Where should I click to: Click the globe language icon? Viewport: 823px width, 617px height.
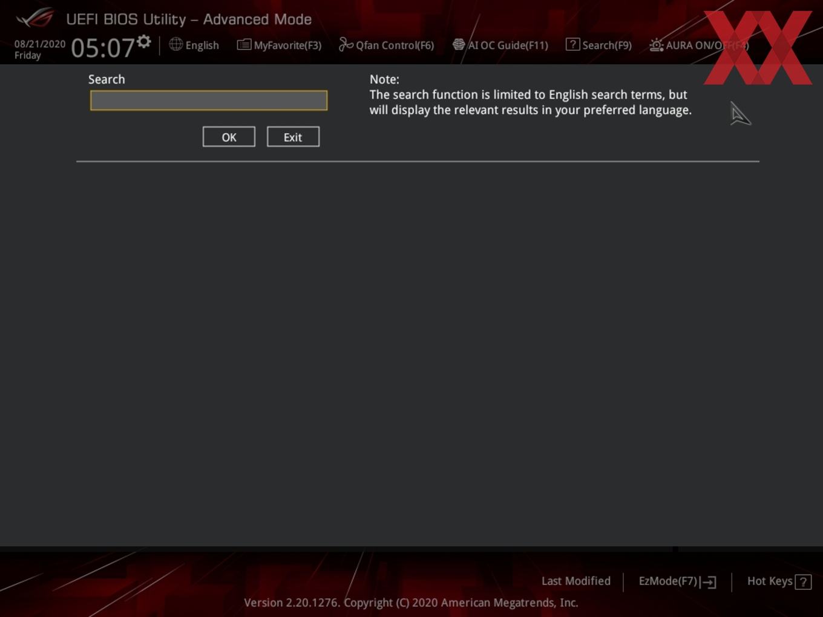click(x=176, y=44)
